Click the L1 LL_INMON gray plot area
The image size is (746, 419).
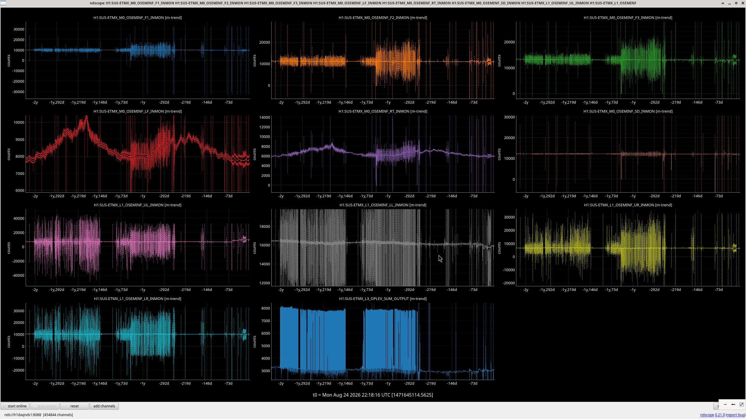(x=383, y=247)
